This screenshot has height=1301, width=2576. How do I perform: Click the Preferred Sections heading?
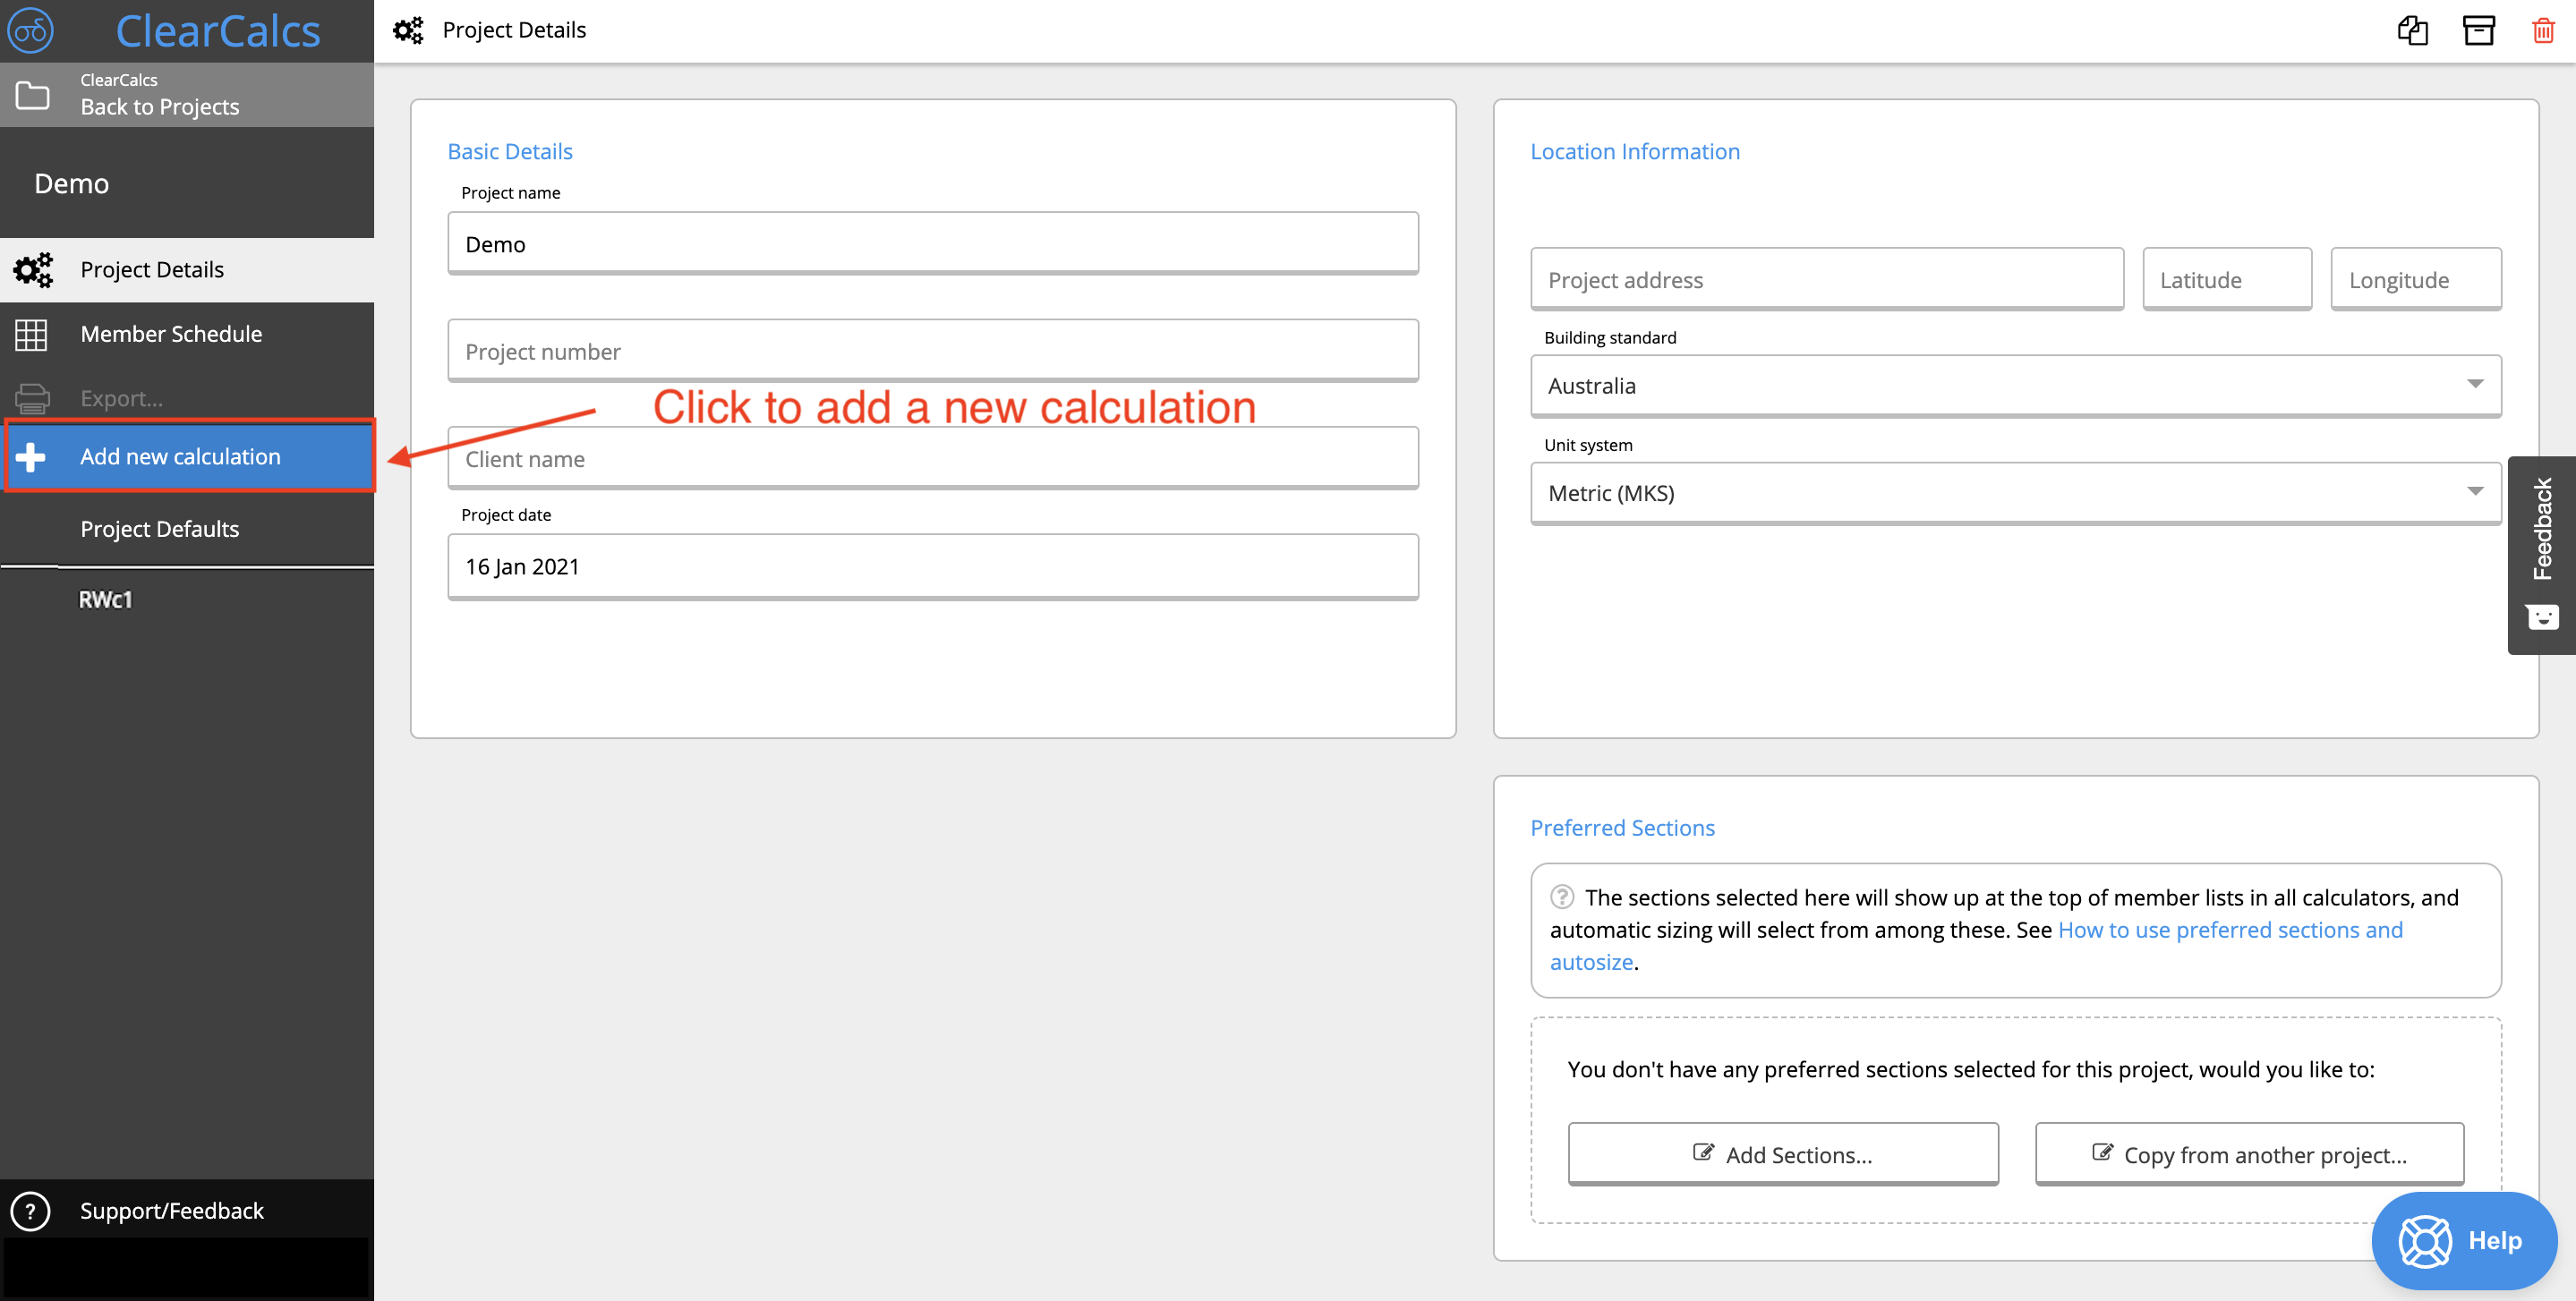click(1622, 828)
